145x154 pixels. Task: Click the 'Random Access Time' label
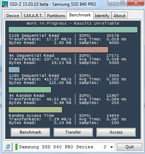pyautogui.click(x=31, y=115)
